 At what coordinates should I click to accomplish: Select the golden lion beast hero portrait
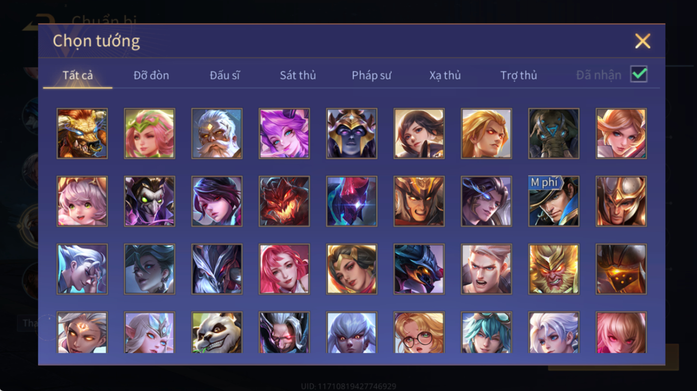(82, 134)
